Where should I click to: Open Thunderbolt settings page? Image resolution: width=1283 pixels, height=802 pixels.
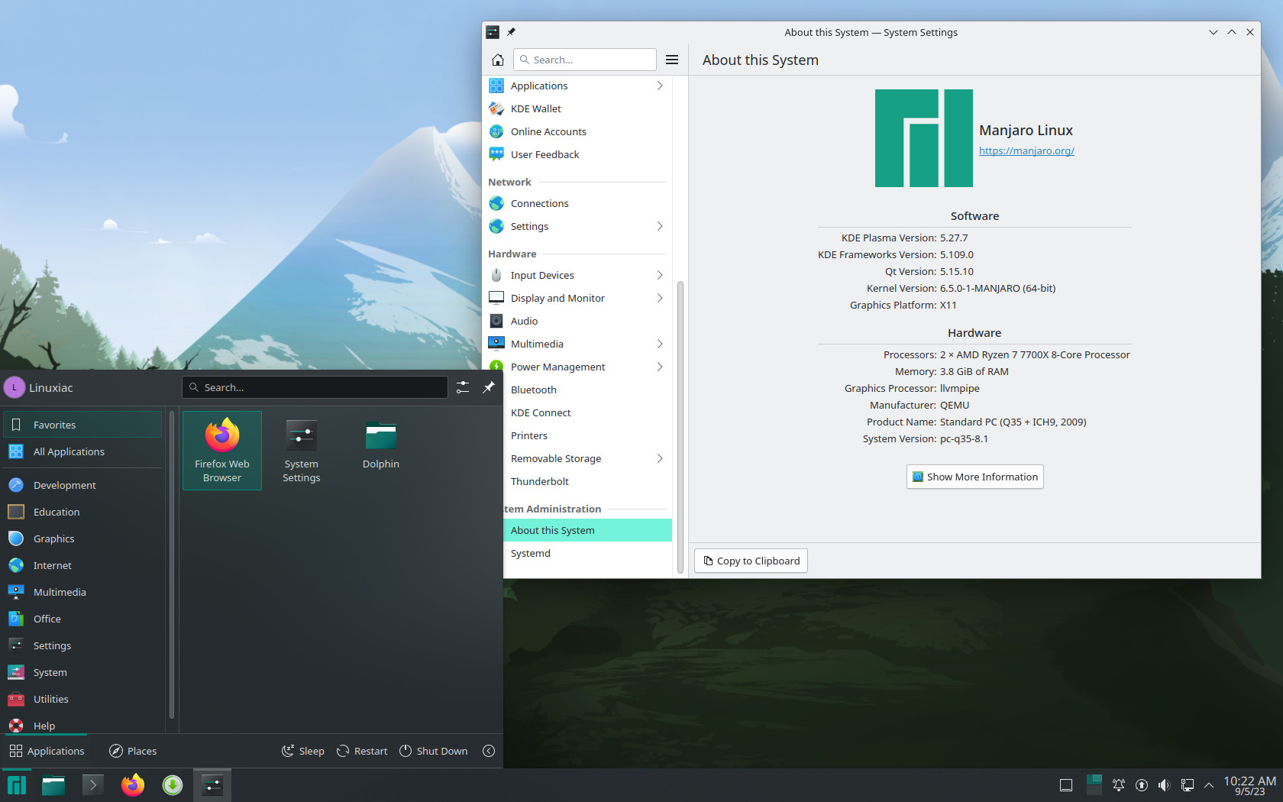pyautogui.click(x=587, y=481)
